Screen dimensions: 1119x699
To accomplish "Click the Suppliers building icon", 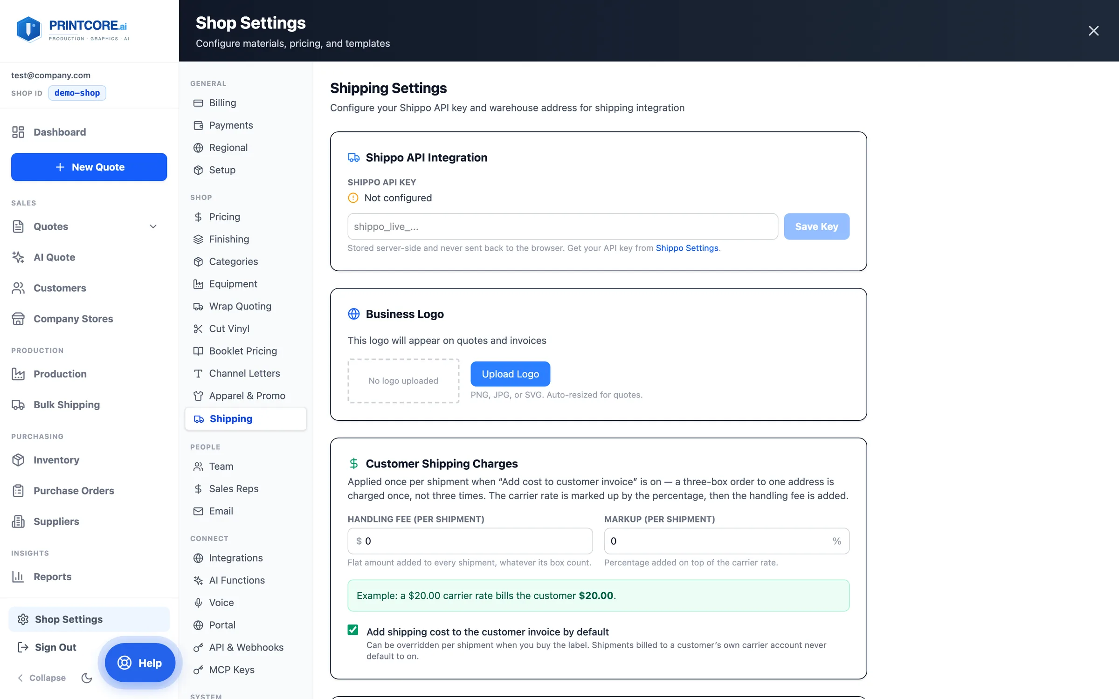I will pos(18,521).
